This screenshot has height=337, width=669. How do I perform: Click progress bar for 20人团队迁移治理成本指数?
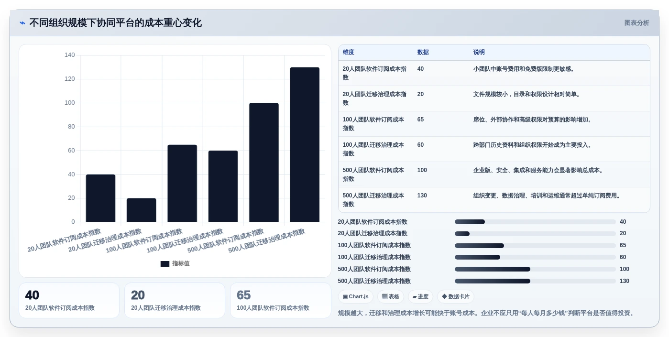point(535,234)
